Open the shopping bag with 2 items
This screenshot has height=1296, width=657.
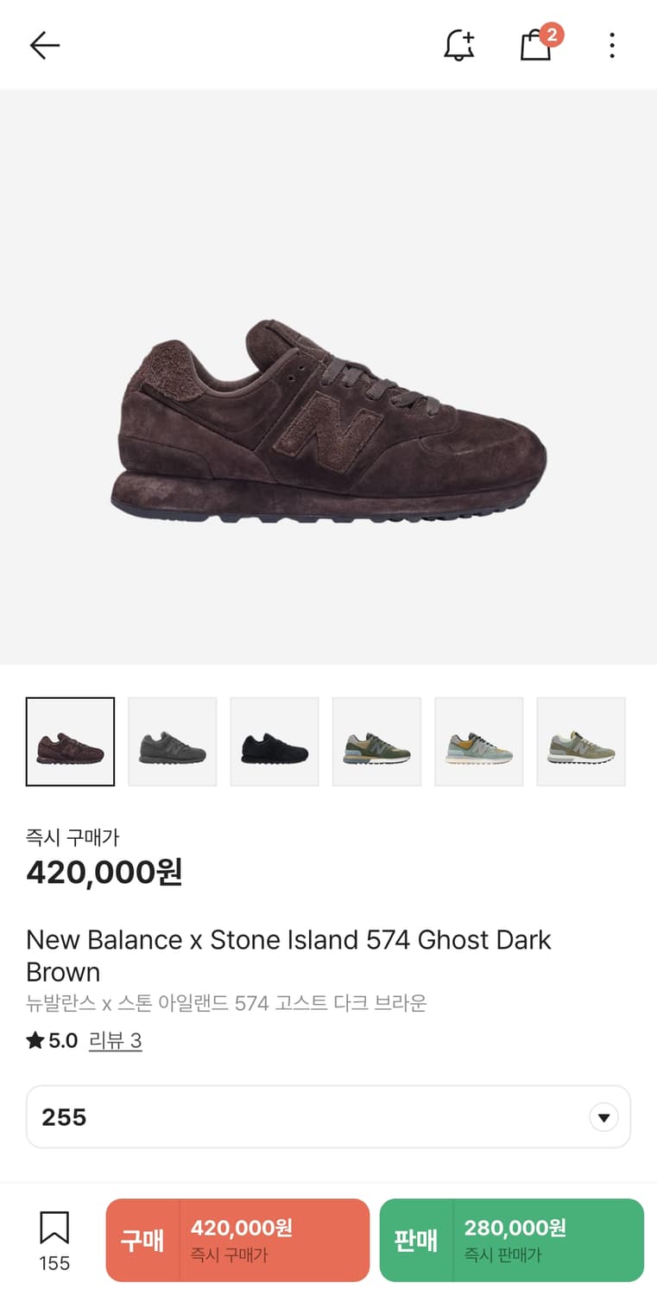[536, 45]
